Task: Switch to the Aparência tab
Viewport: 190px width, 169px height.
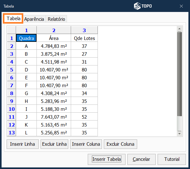Action: 34,19
